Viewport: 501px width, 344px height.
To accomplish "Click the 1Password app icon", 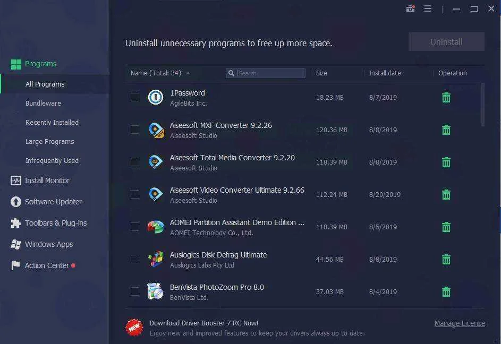I will tap(156, 97).
